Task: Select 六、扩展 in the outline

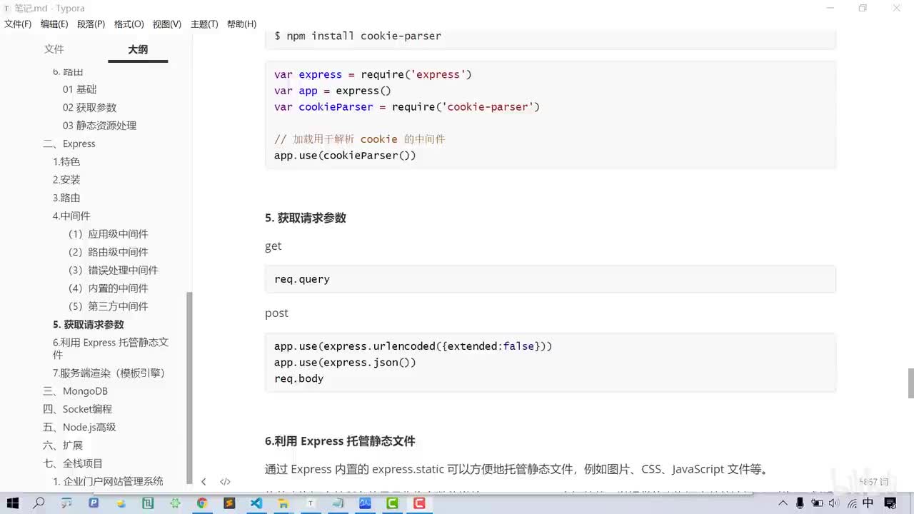Action: 63,445
